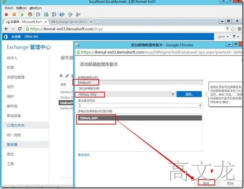Click the 取消 cancel button
Image resolution: width=244 pixels, height=189 pixels.
(x=230, y=183)
